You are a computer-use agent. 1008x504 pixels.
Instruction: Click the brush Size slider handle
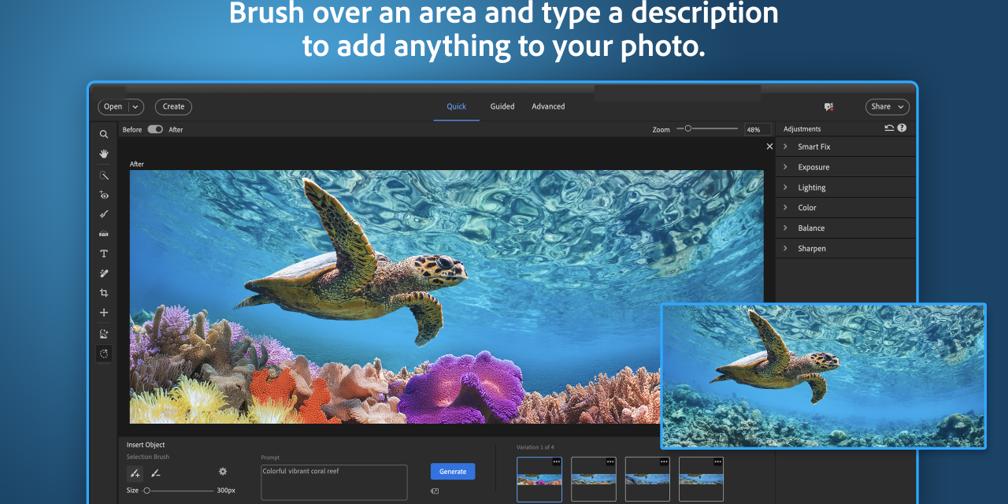pyautogui.click(x=146, y=491)
